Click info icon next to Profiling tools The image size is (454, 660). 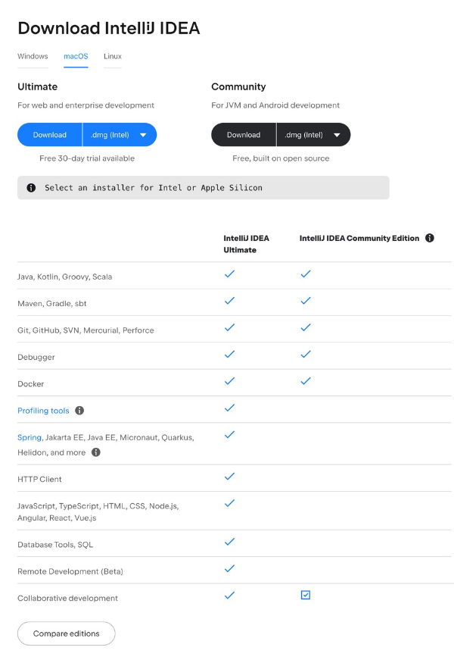[x=79, y=411]
